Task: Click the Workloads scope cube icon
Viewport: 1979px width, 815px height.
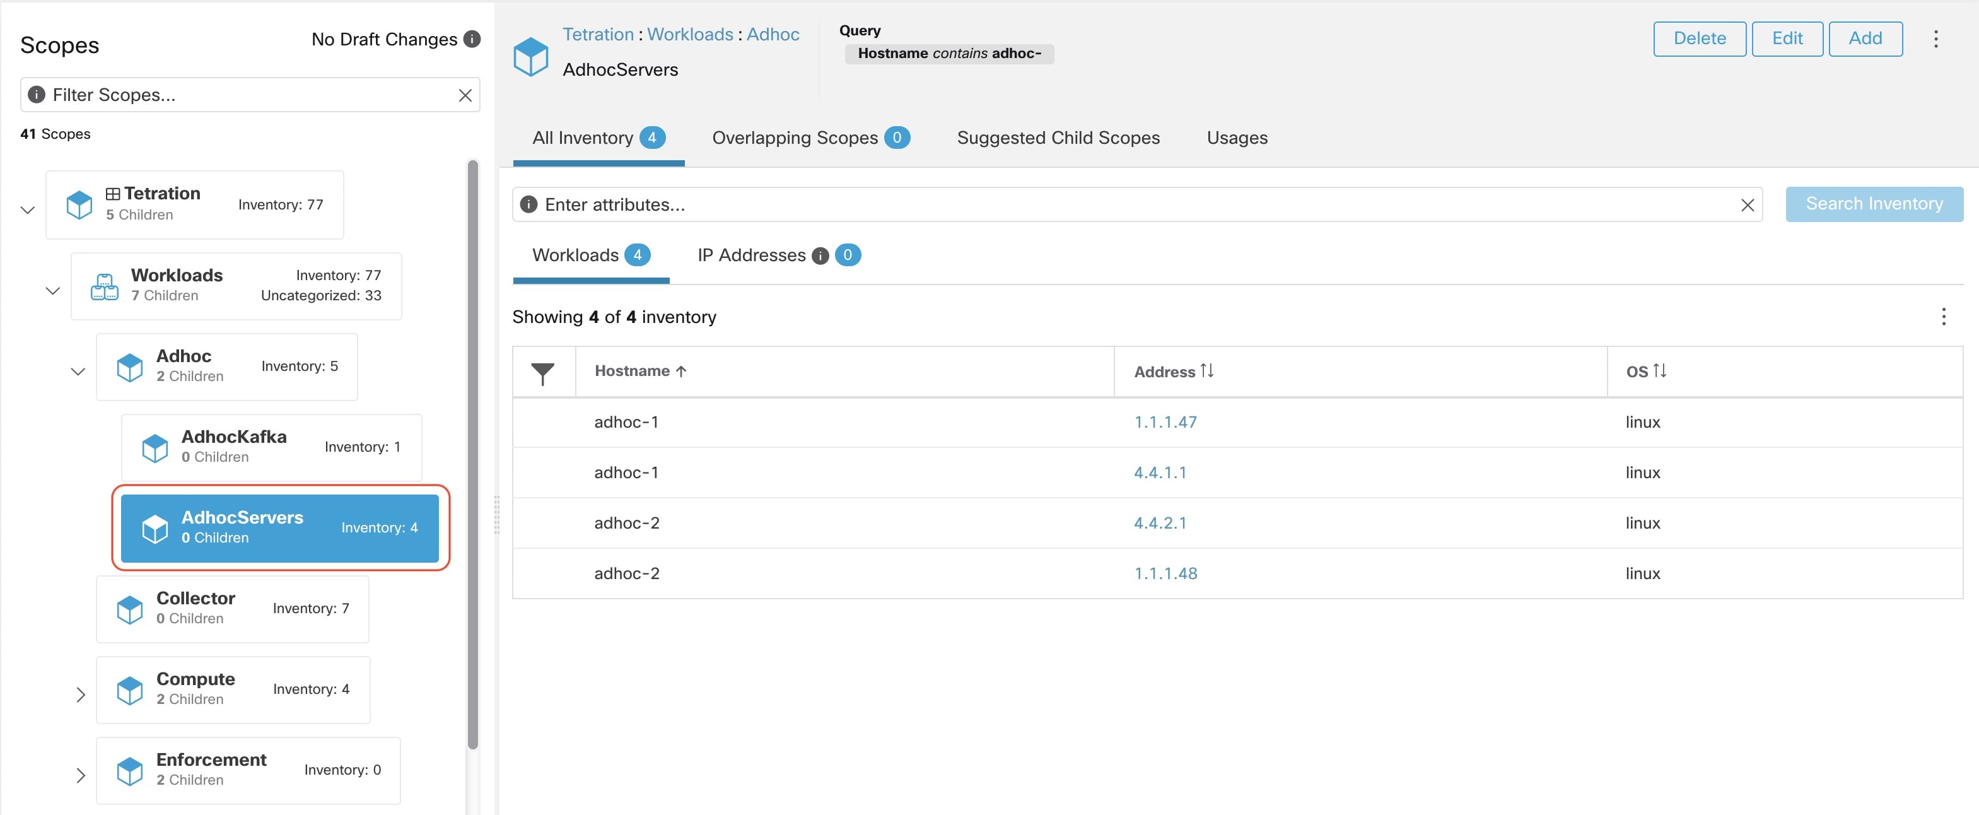Action: point(103,284)
